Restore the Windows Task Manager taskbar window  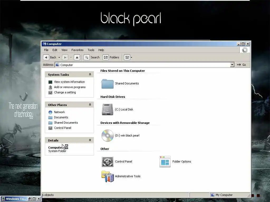point(30,199)
